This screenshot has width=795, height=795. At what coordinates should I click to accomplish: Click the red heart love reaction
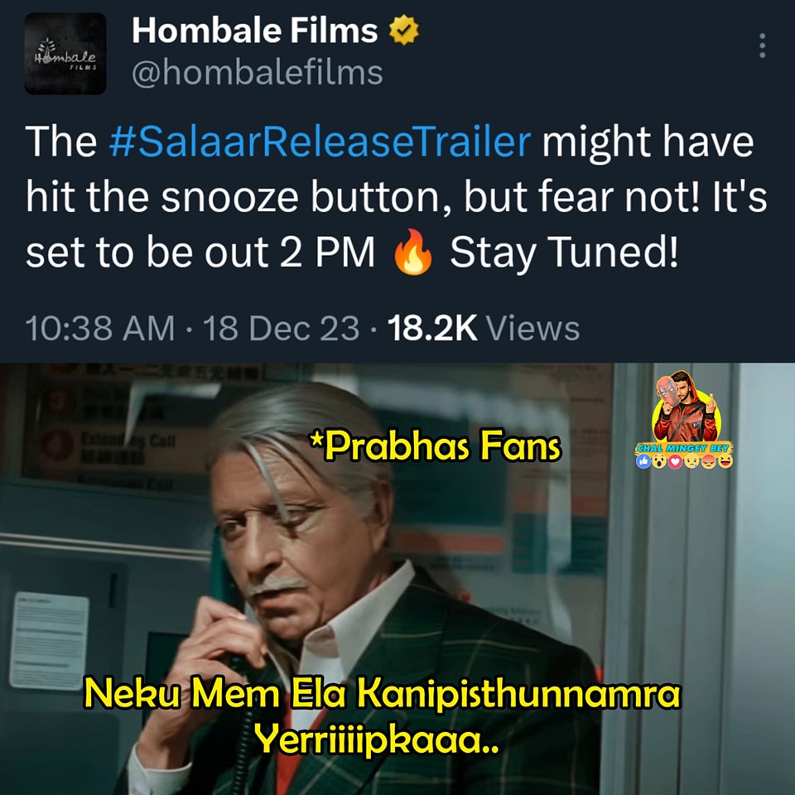[x=676, y=461]
